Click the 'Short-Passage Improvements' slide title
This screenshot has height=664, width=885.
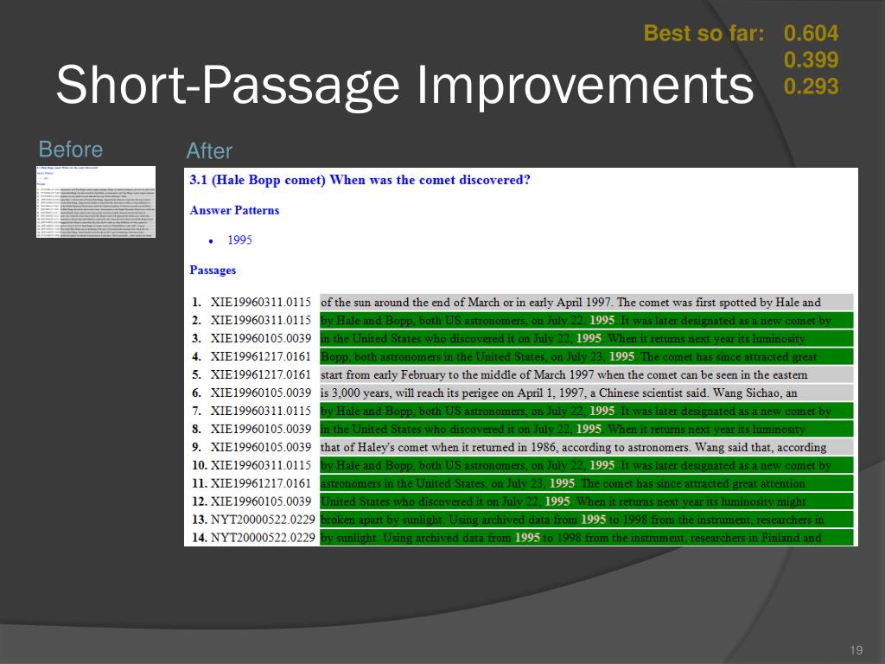pyautogui.click(x=404, y=85)
